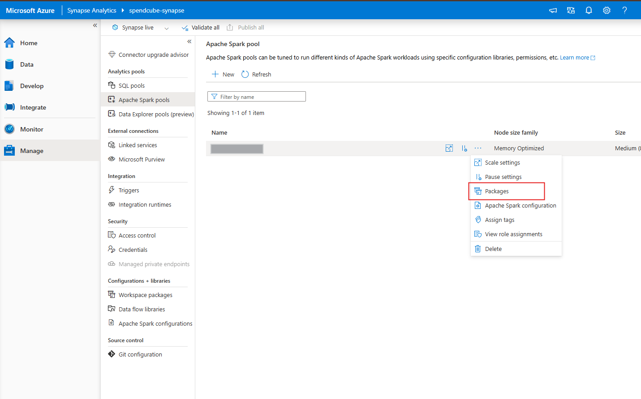
Task: Expand the Synapse live dropdown
Action: (x=167, y=28)
